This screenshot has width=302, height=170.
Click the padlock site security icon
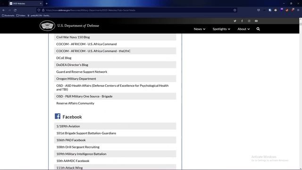pos(43,10)
